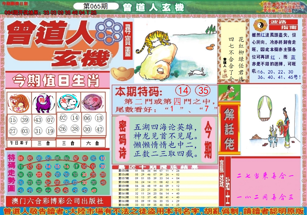Click circled number 35 in 本期特码
Viewport: 307px width, 215px height.
click(203, 91)
